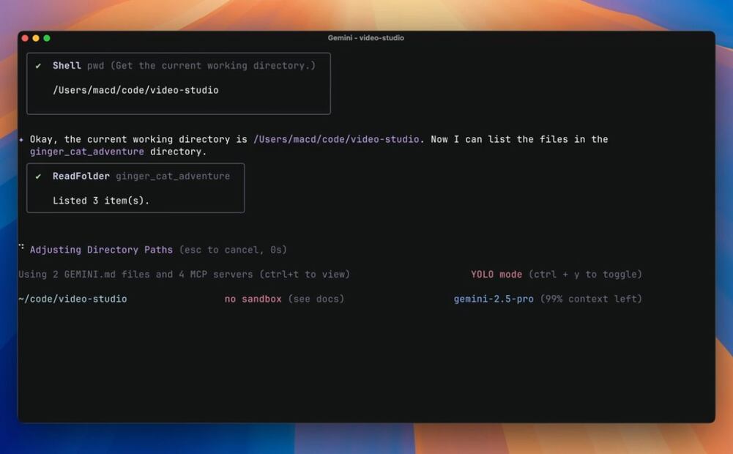733x454 pixels.
Task: Click the ReadFolder tool label
Action: point(81,176)
